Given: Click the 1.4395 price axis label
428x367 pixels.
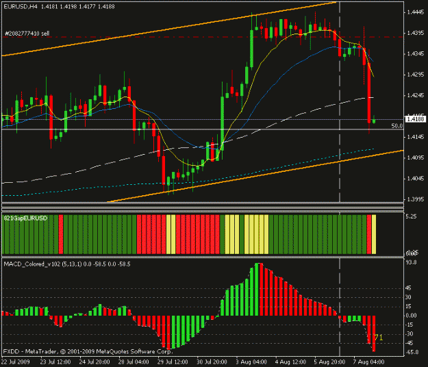Looking at the screenshot, I should 416,33.
